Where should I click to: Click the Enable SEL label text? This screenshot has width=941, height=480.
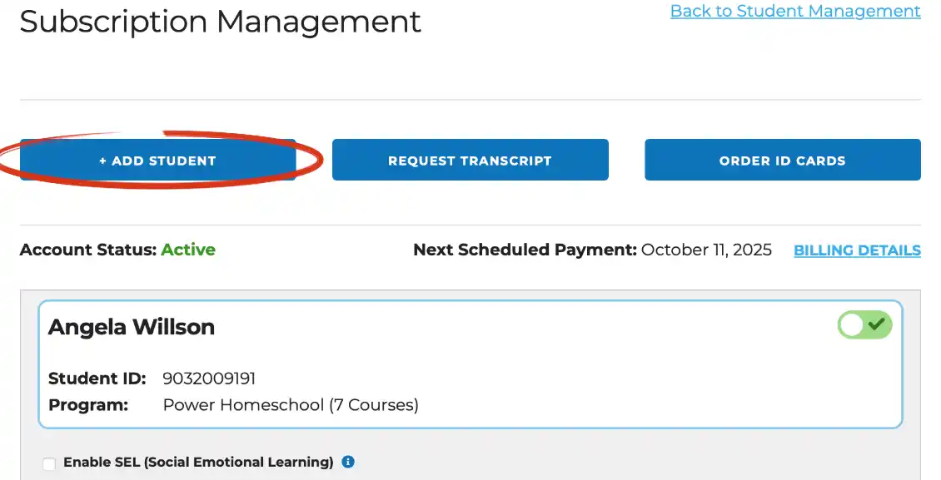pos(199,462)
